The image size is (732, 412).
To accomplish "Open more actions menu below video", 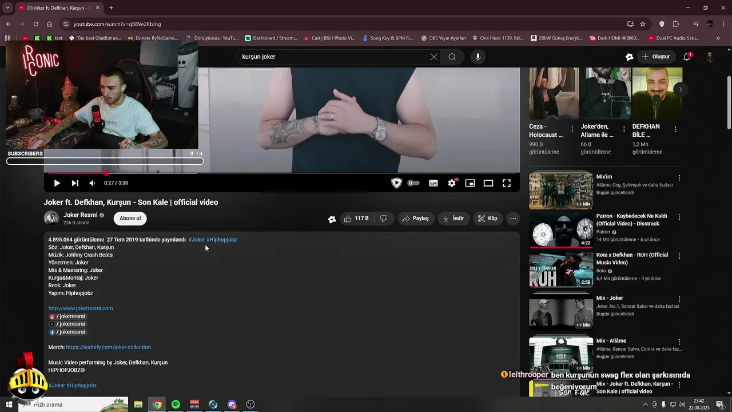I will tap(513, 219).
